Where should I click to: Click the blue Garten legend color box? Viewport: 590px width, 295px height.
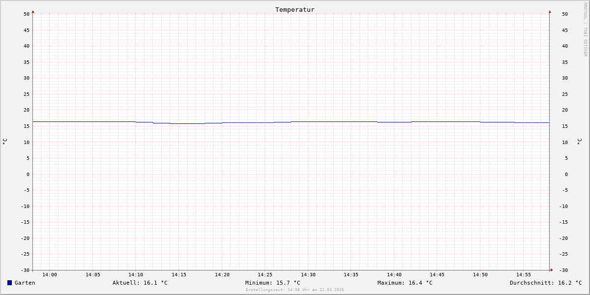click(x=9, y=283)
